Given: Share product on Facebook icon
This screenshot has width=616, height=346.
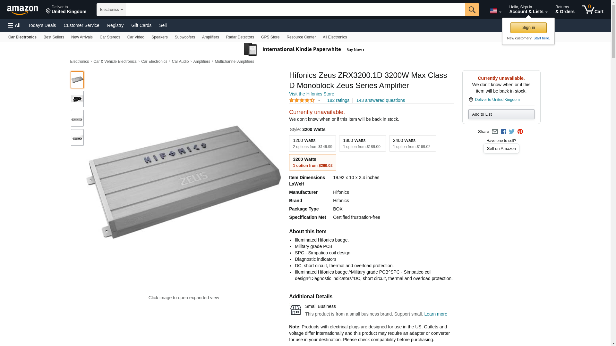Looking at the screenshot, I should click(x=503, y=132).
